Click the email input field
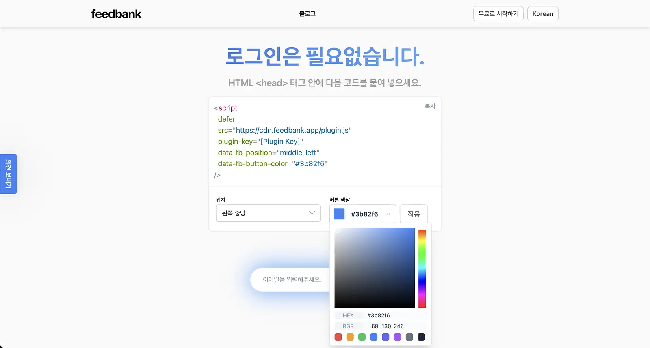 292,279
